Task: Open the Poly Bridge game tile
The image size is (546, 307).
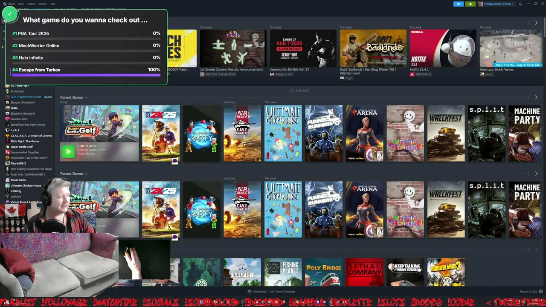Action: [324, 272]
